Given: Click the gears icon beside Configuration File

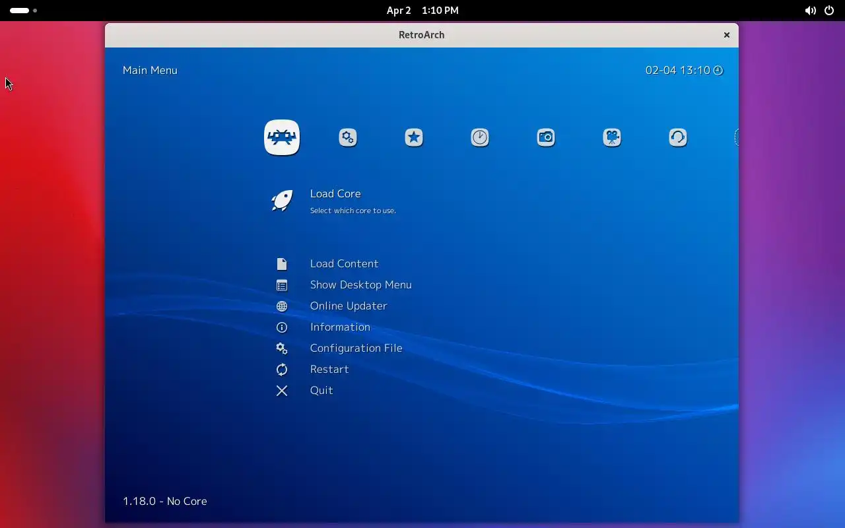Looking at the screenshot, I should click(x=282, y=348).
